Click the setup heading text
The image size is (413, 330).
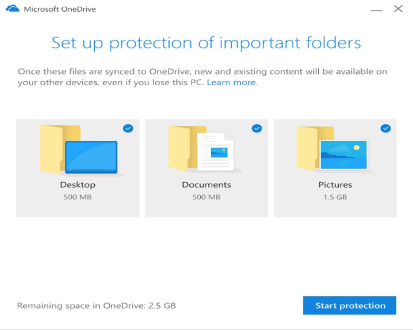point(206,42)
